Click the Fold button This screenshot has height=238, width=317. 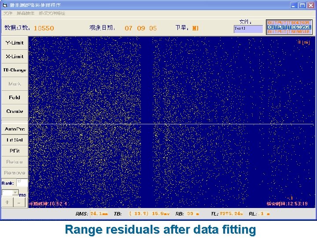[15, 97]
